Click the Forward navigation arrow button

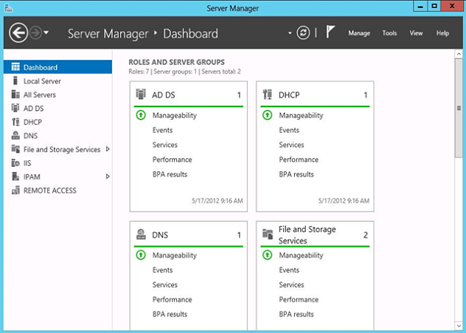click(35, 32)
